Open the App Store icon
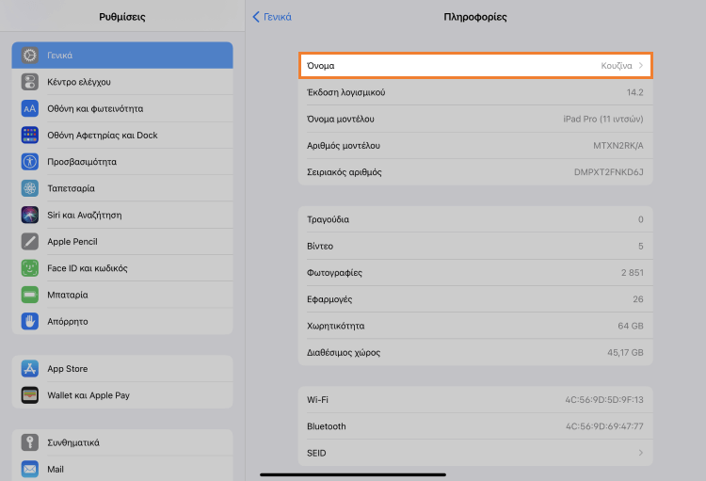This screenshot has height=481, width=706. click(30, 369)
